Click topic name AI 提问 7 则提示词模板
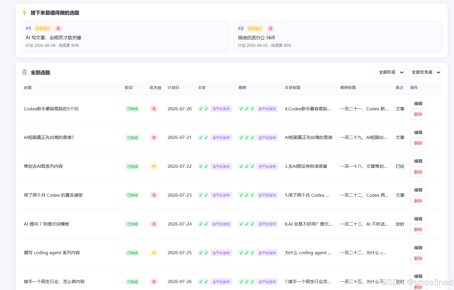 (x=47, y=224)
